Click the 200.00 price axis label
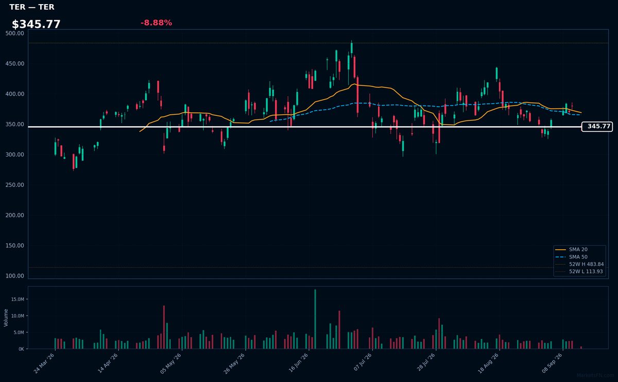Viewport: 618px width, 382px height. click(14, 215)
